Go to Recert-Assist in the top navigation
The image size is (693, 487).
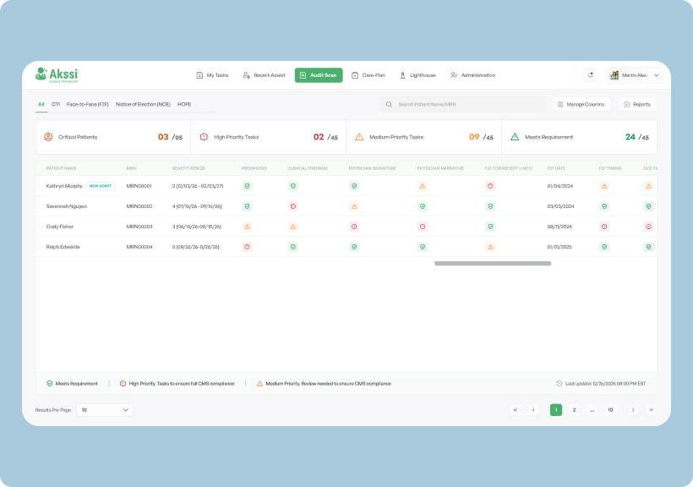(264, 75)
